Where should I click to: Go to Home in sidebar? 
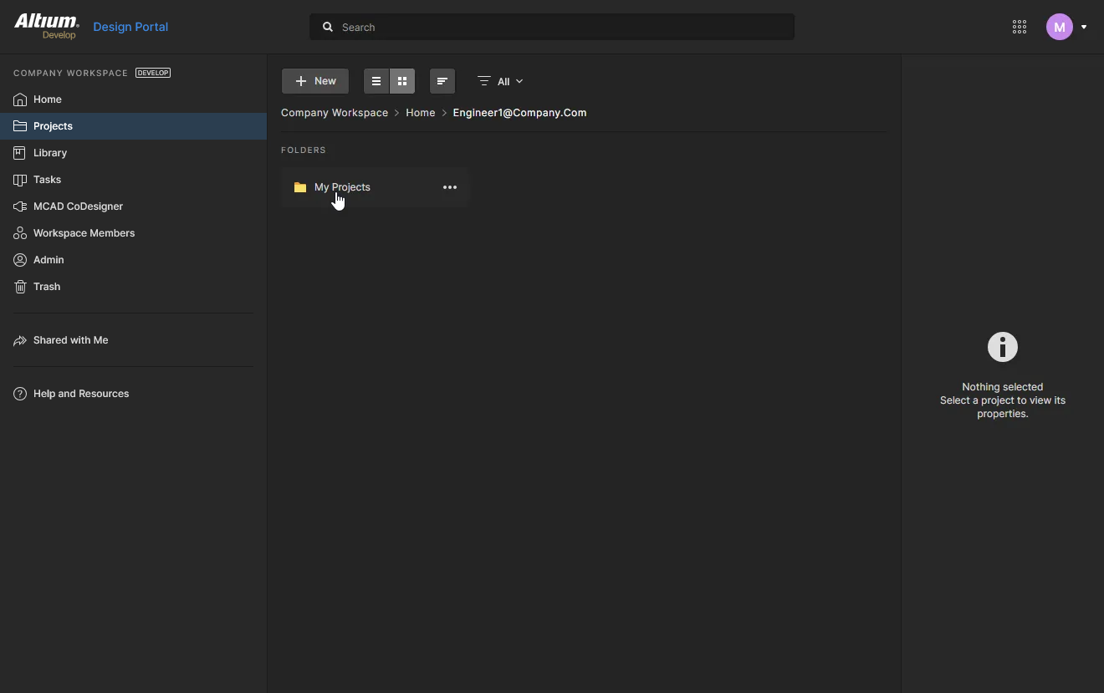[134, 99]
